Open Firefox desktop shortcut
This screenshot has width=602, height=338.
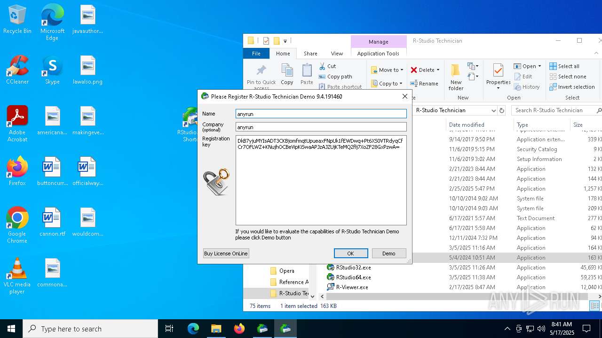click(17, 172)
